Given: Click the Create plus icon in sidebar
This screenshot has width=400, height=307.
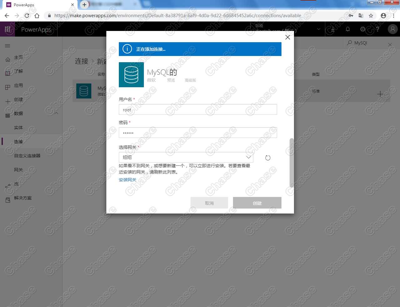Looking at the screenshot, I should [8, 102].
